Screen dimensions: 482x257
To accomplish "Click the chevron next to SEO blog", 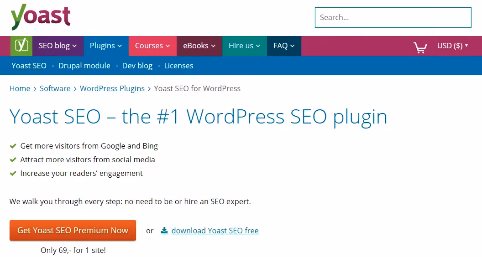I will click(74, 46).
